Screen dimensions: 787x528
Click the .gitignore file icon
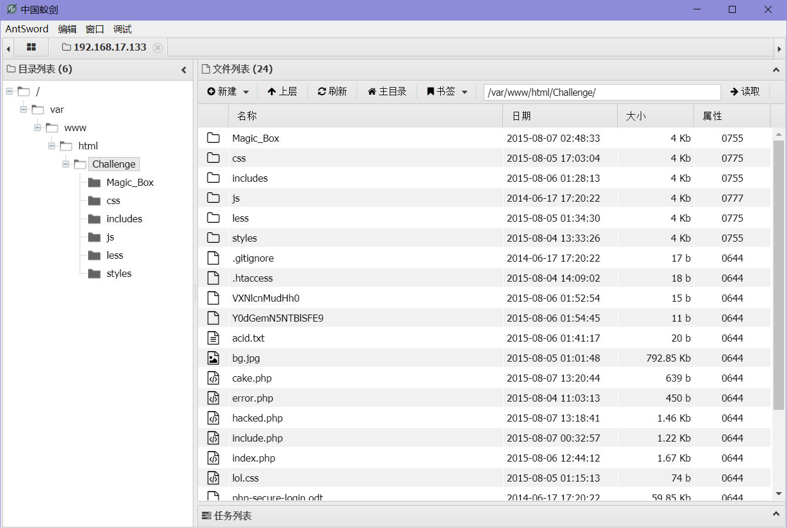pyautogui.click(x=213, y=258)
